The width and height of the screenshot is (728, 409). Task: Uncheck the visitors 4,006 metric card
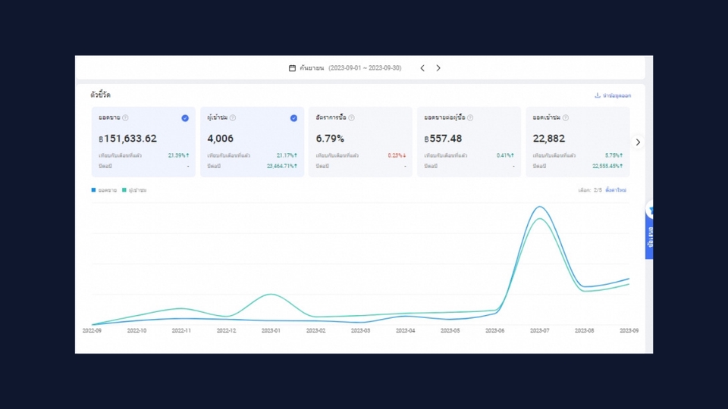coord(293,118)
